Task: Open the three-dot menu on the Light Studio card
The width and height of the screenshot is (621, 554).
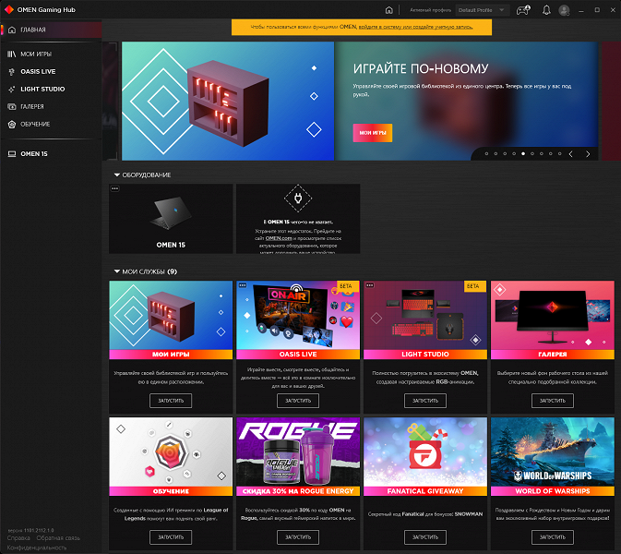Action: tap(370, 285)
